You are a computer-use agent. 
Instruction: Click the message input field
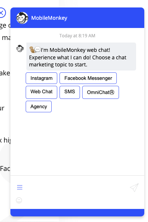click(75, 187)
